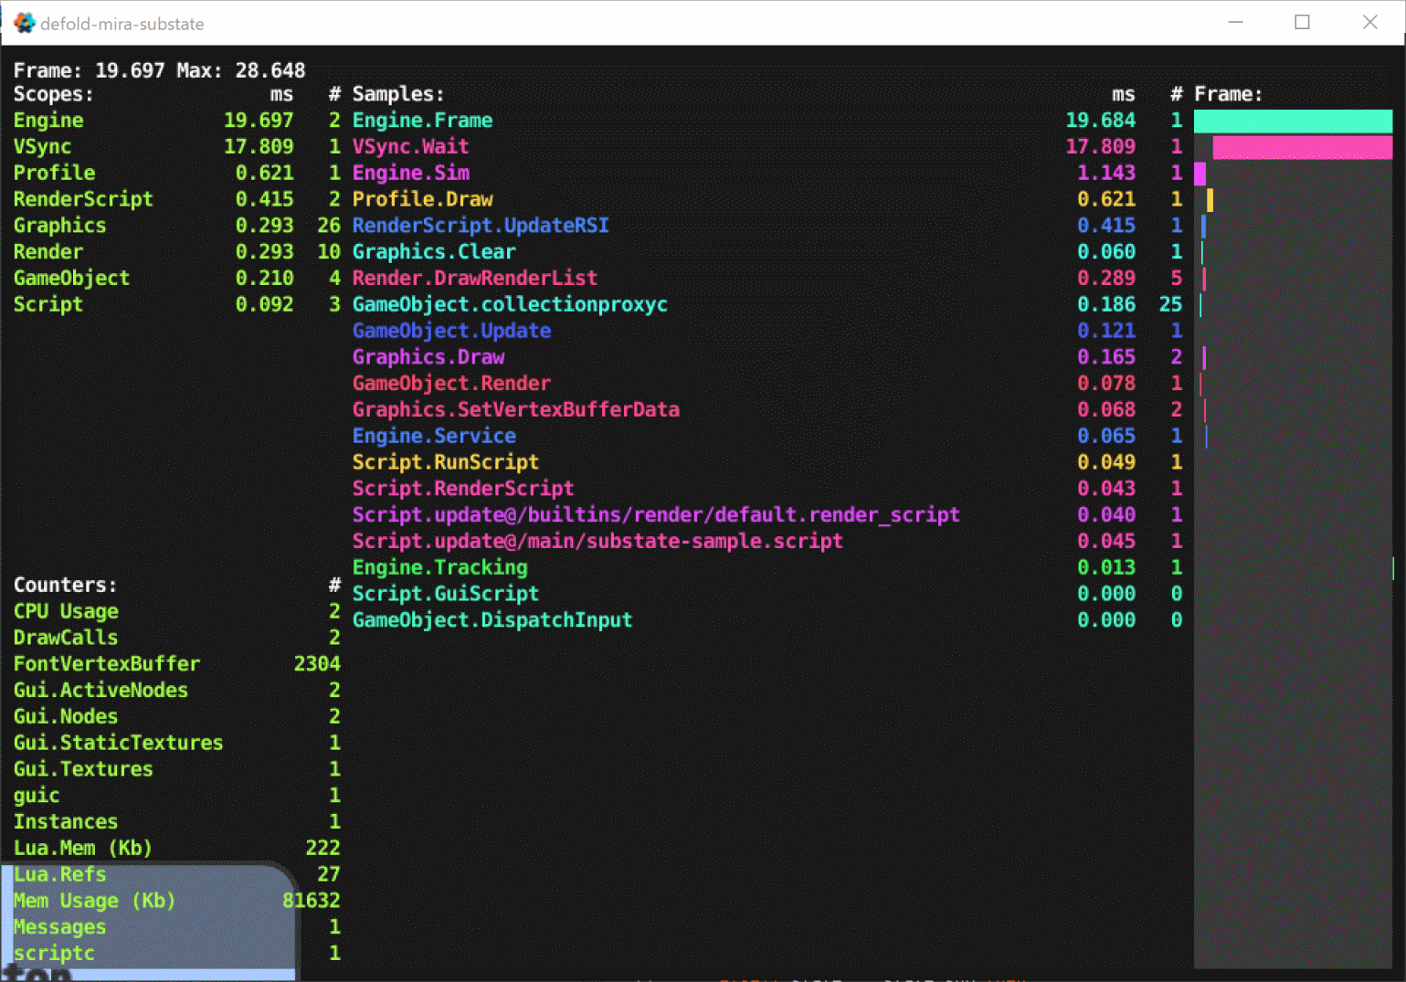Image resolution: width=1406 pixels, height=982 pixels.
Task: Click the pink VSync.Wait bar in the Frame graph
Action: click(1301, 146)
